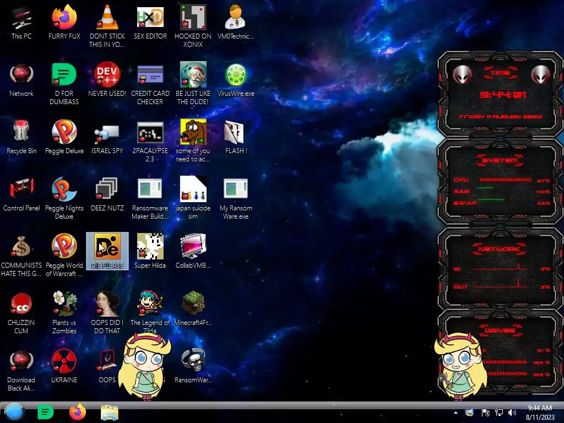The image size is (564, 423).
Task: Show hidden tray icons arrow
Action: tap(455, 413)
